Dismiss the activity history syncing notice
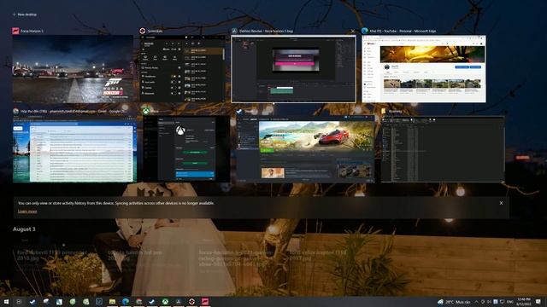The image size is (547, 307). click(501, 203)
